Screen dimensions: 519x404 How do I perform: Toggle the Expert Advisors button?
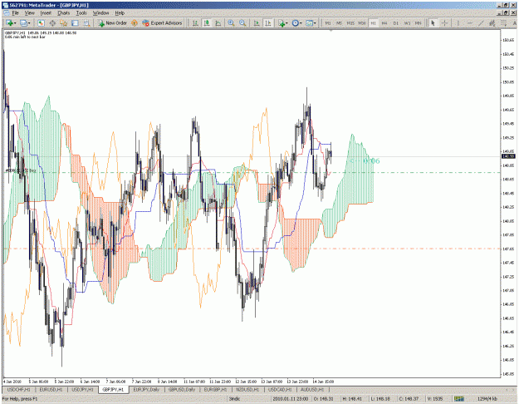click(162, 23)
